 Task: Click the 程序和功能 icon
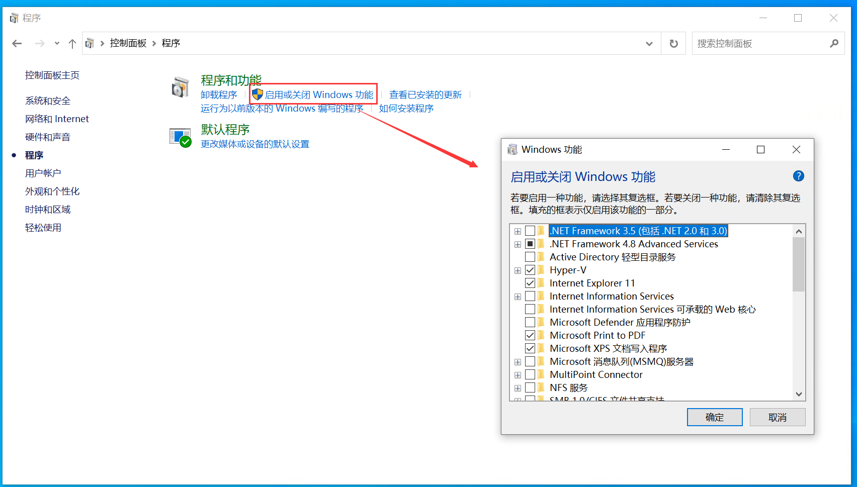(180, 87)
